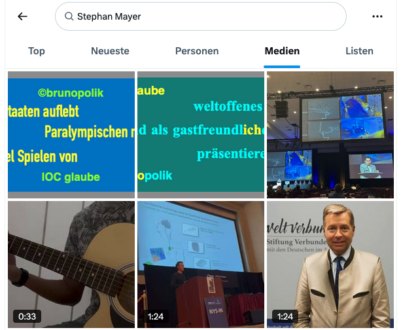Go back using the left arrow
Viewport: 401px width, 330px height.
[22, 16]
